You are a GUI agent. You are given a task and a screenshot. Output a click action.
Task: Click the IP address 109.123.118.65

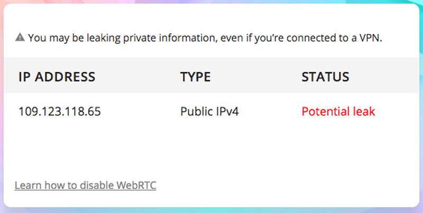pyautogui.click(x=60, y=111)
